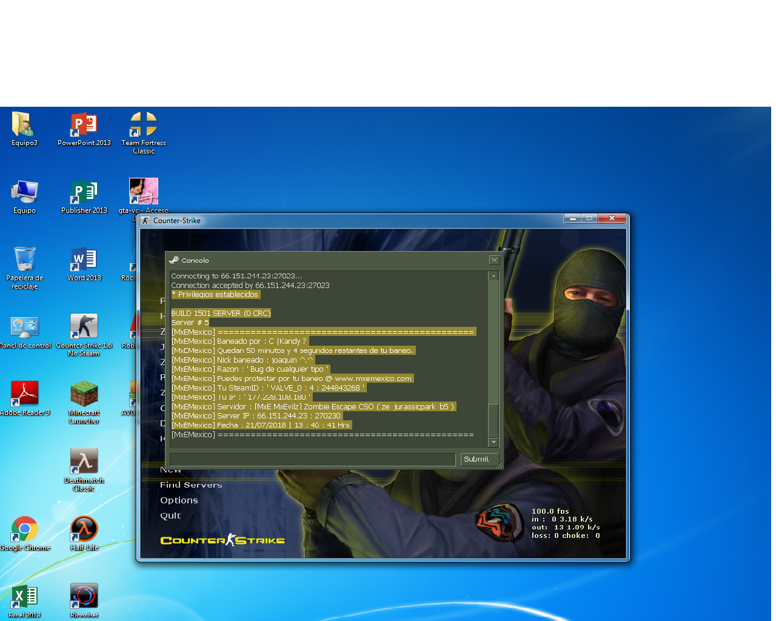
Task: Click the Steam icon in the Console title
Action: tap(174, 260)
